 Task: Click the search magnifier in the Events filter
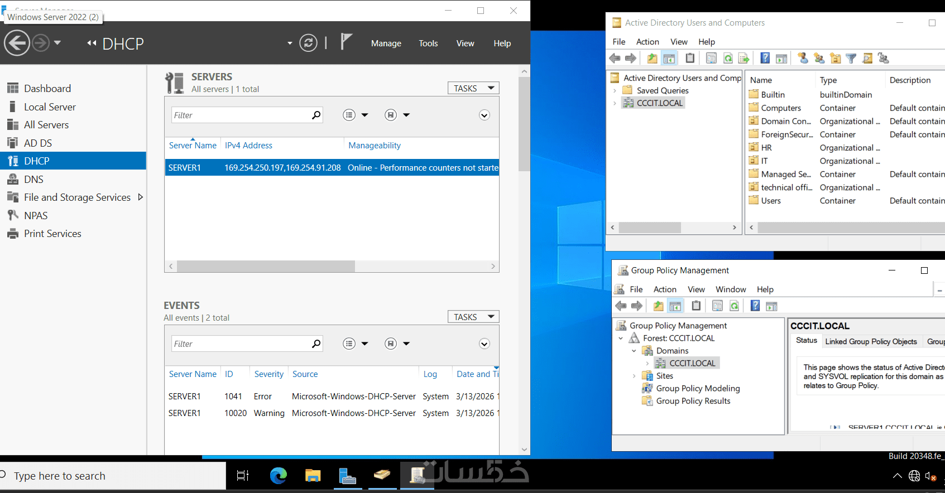click(316, 344)
